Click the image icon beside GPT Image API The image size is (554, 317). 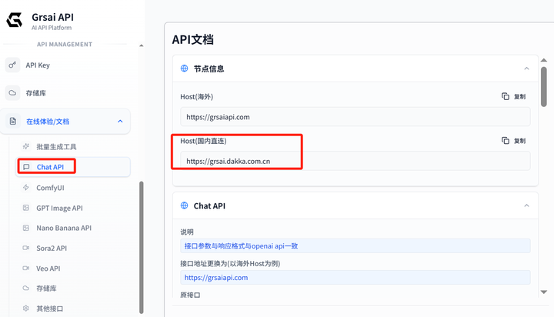pyautogui.click(x=26, y=208)
